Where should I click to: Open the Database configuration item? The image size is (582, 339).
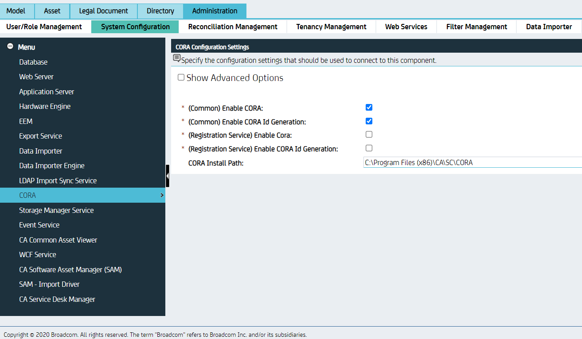point(33,62)
